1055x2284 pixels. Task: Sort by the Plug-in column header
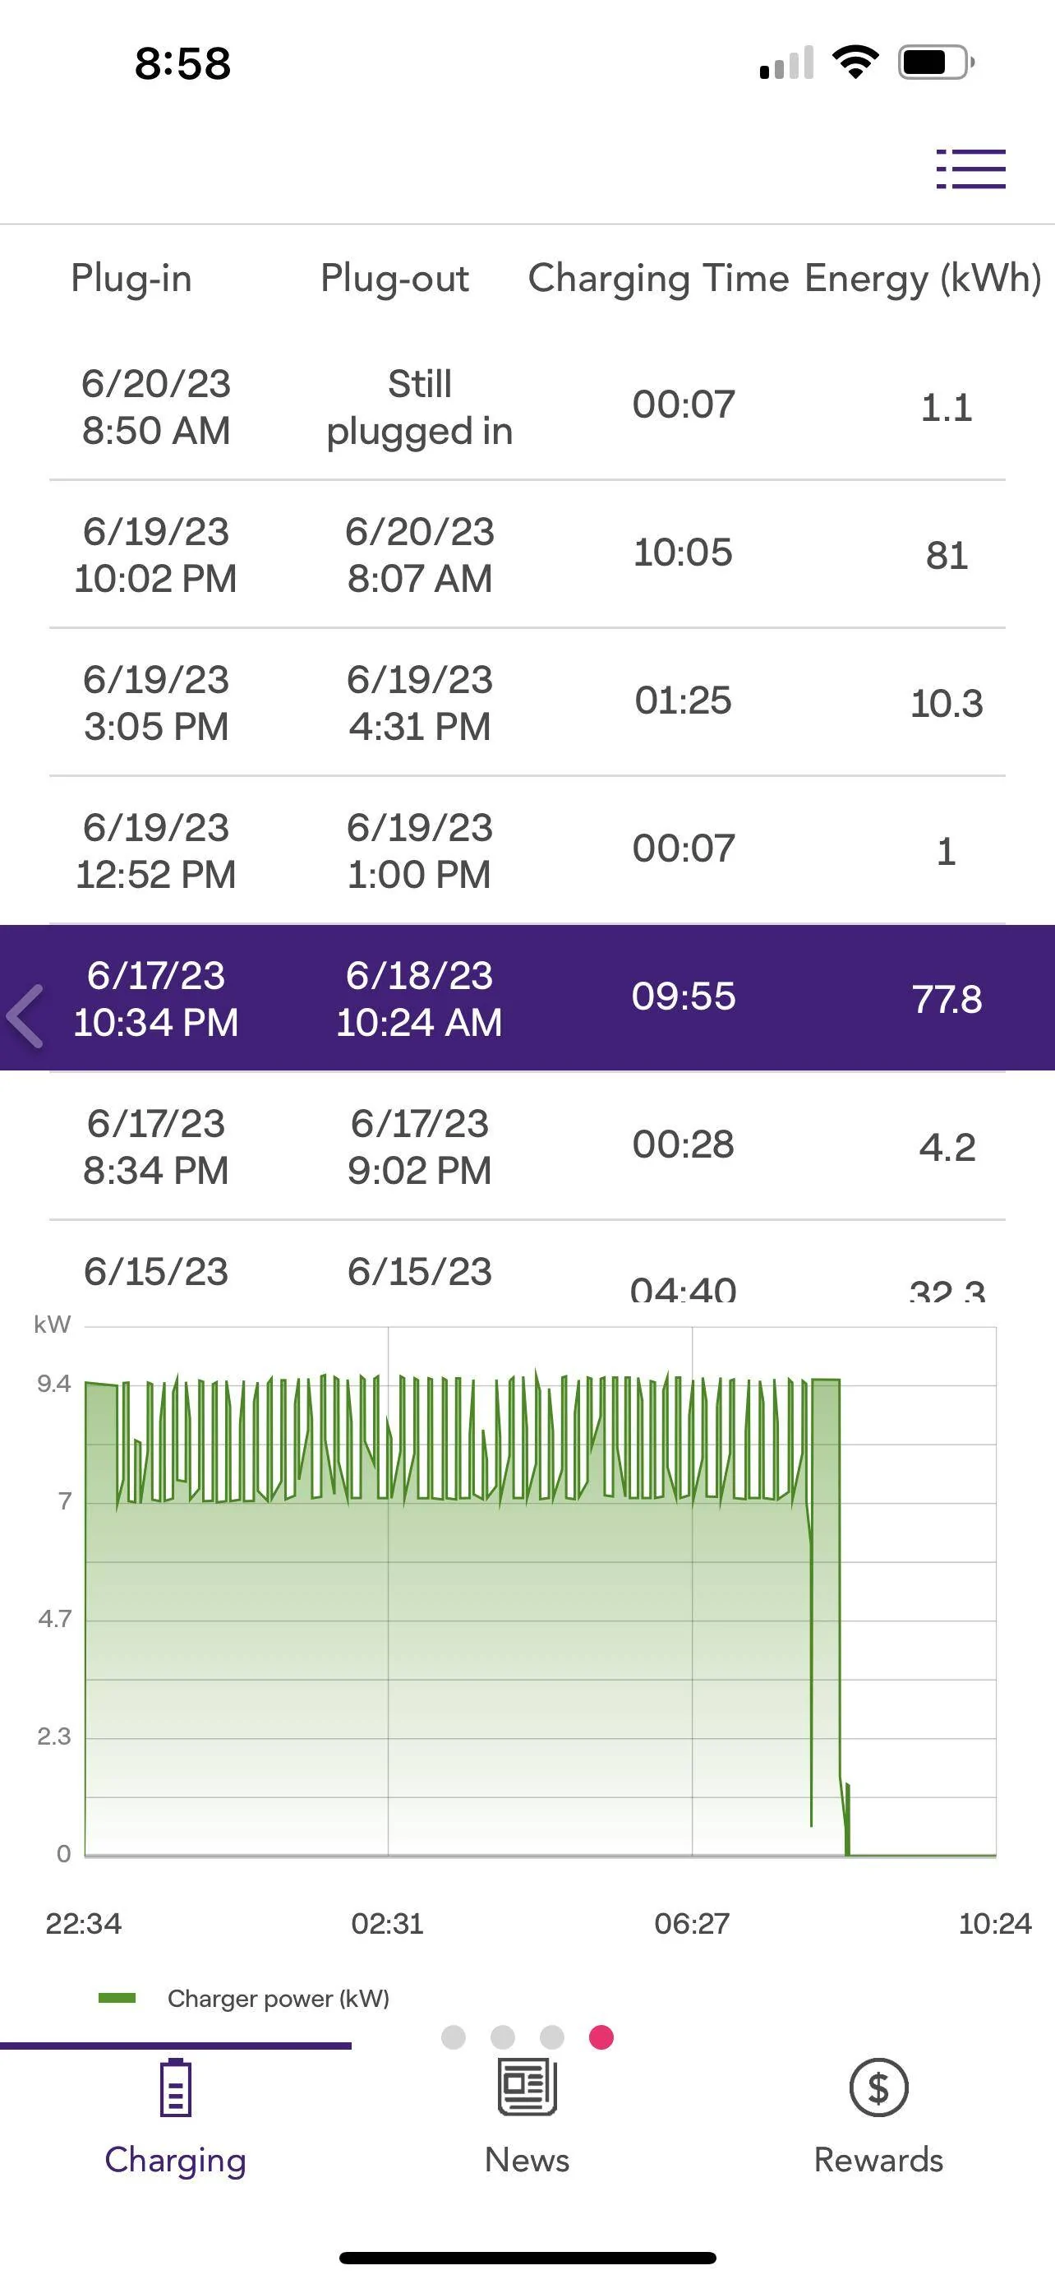click(131, 279)
